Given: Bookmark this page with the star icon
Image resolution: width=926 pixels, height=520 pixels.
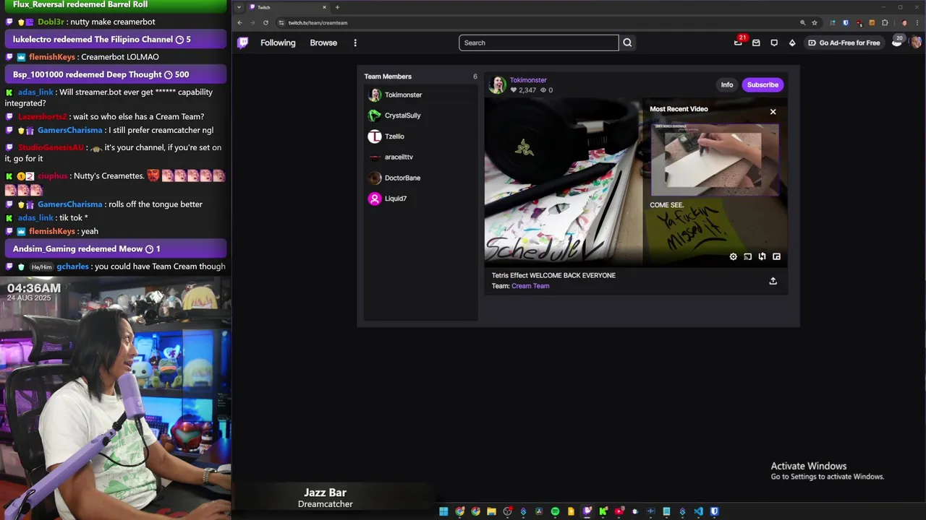Looking at the screenshot, I should pyautogui.click(x=815, y=22).
